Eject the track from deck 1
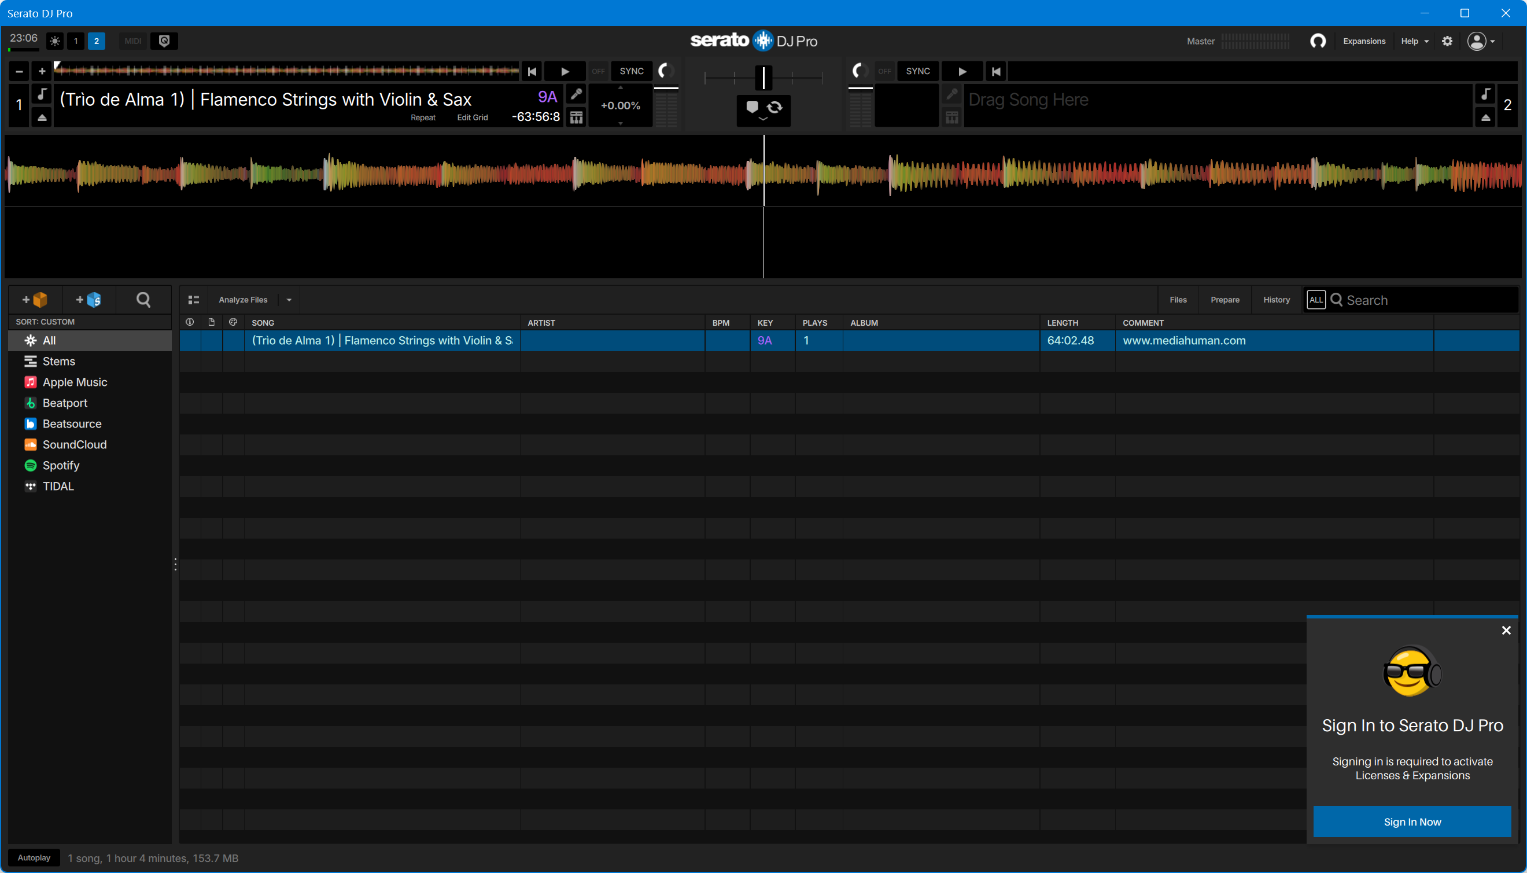 [42, 117]
